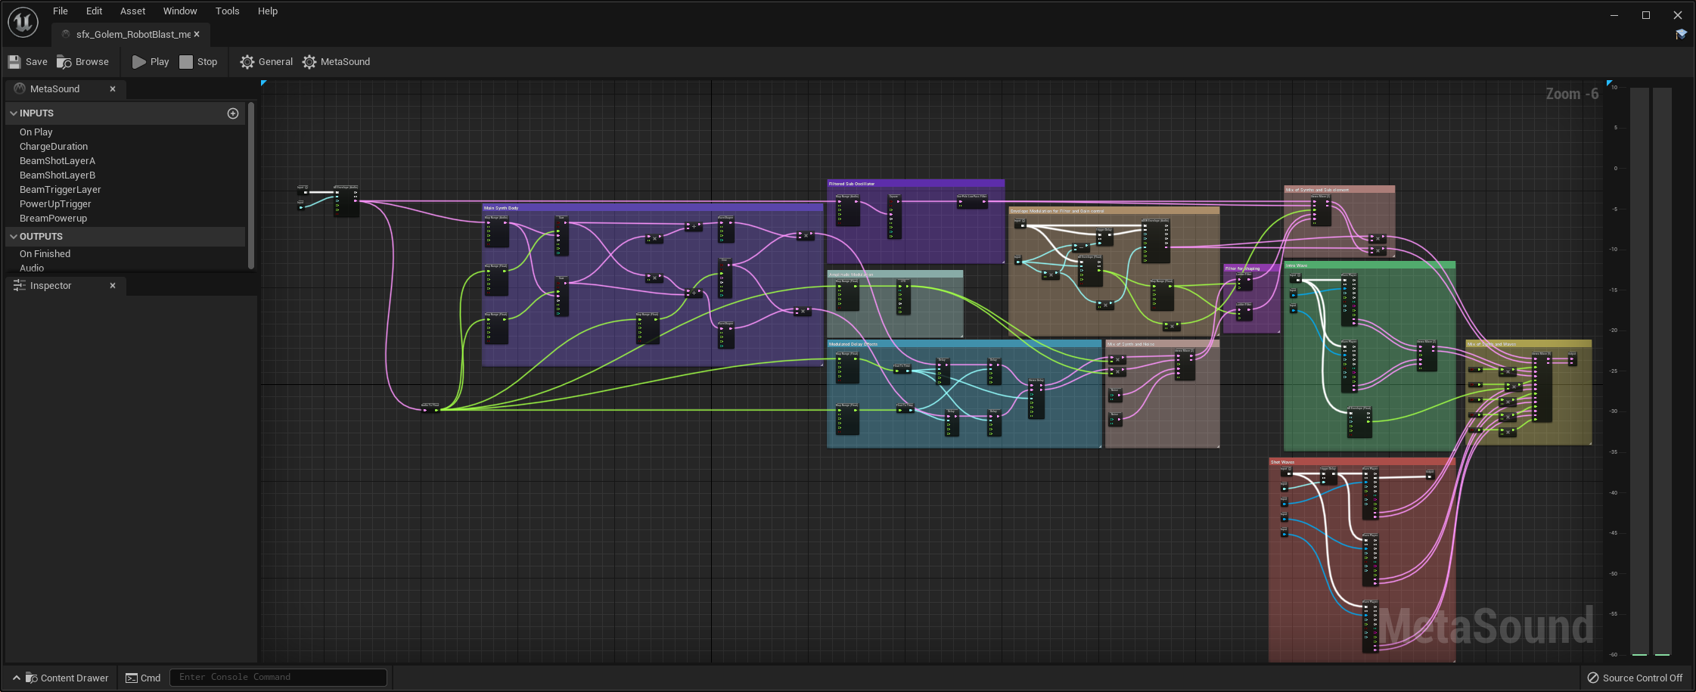The height and width of the screenshot is (692, 1696).
Task: Select the Mix of Synth and Noise comment
Action: click(1162, 344)
